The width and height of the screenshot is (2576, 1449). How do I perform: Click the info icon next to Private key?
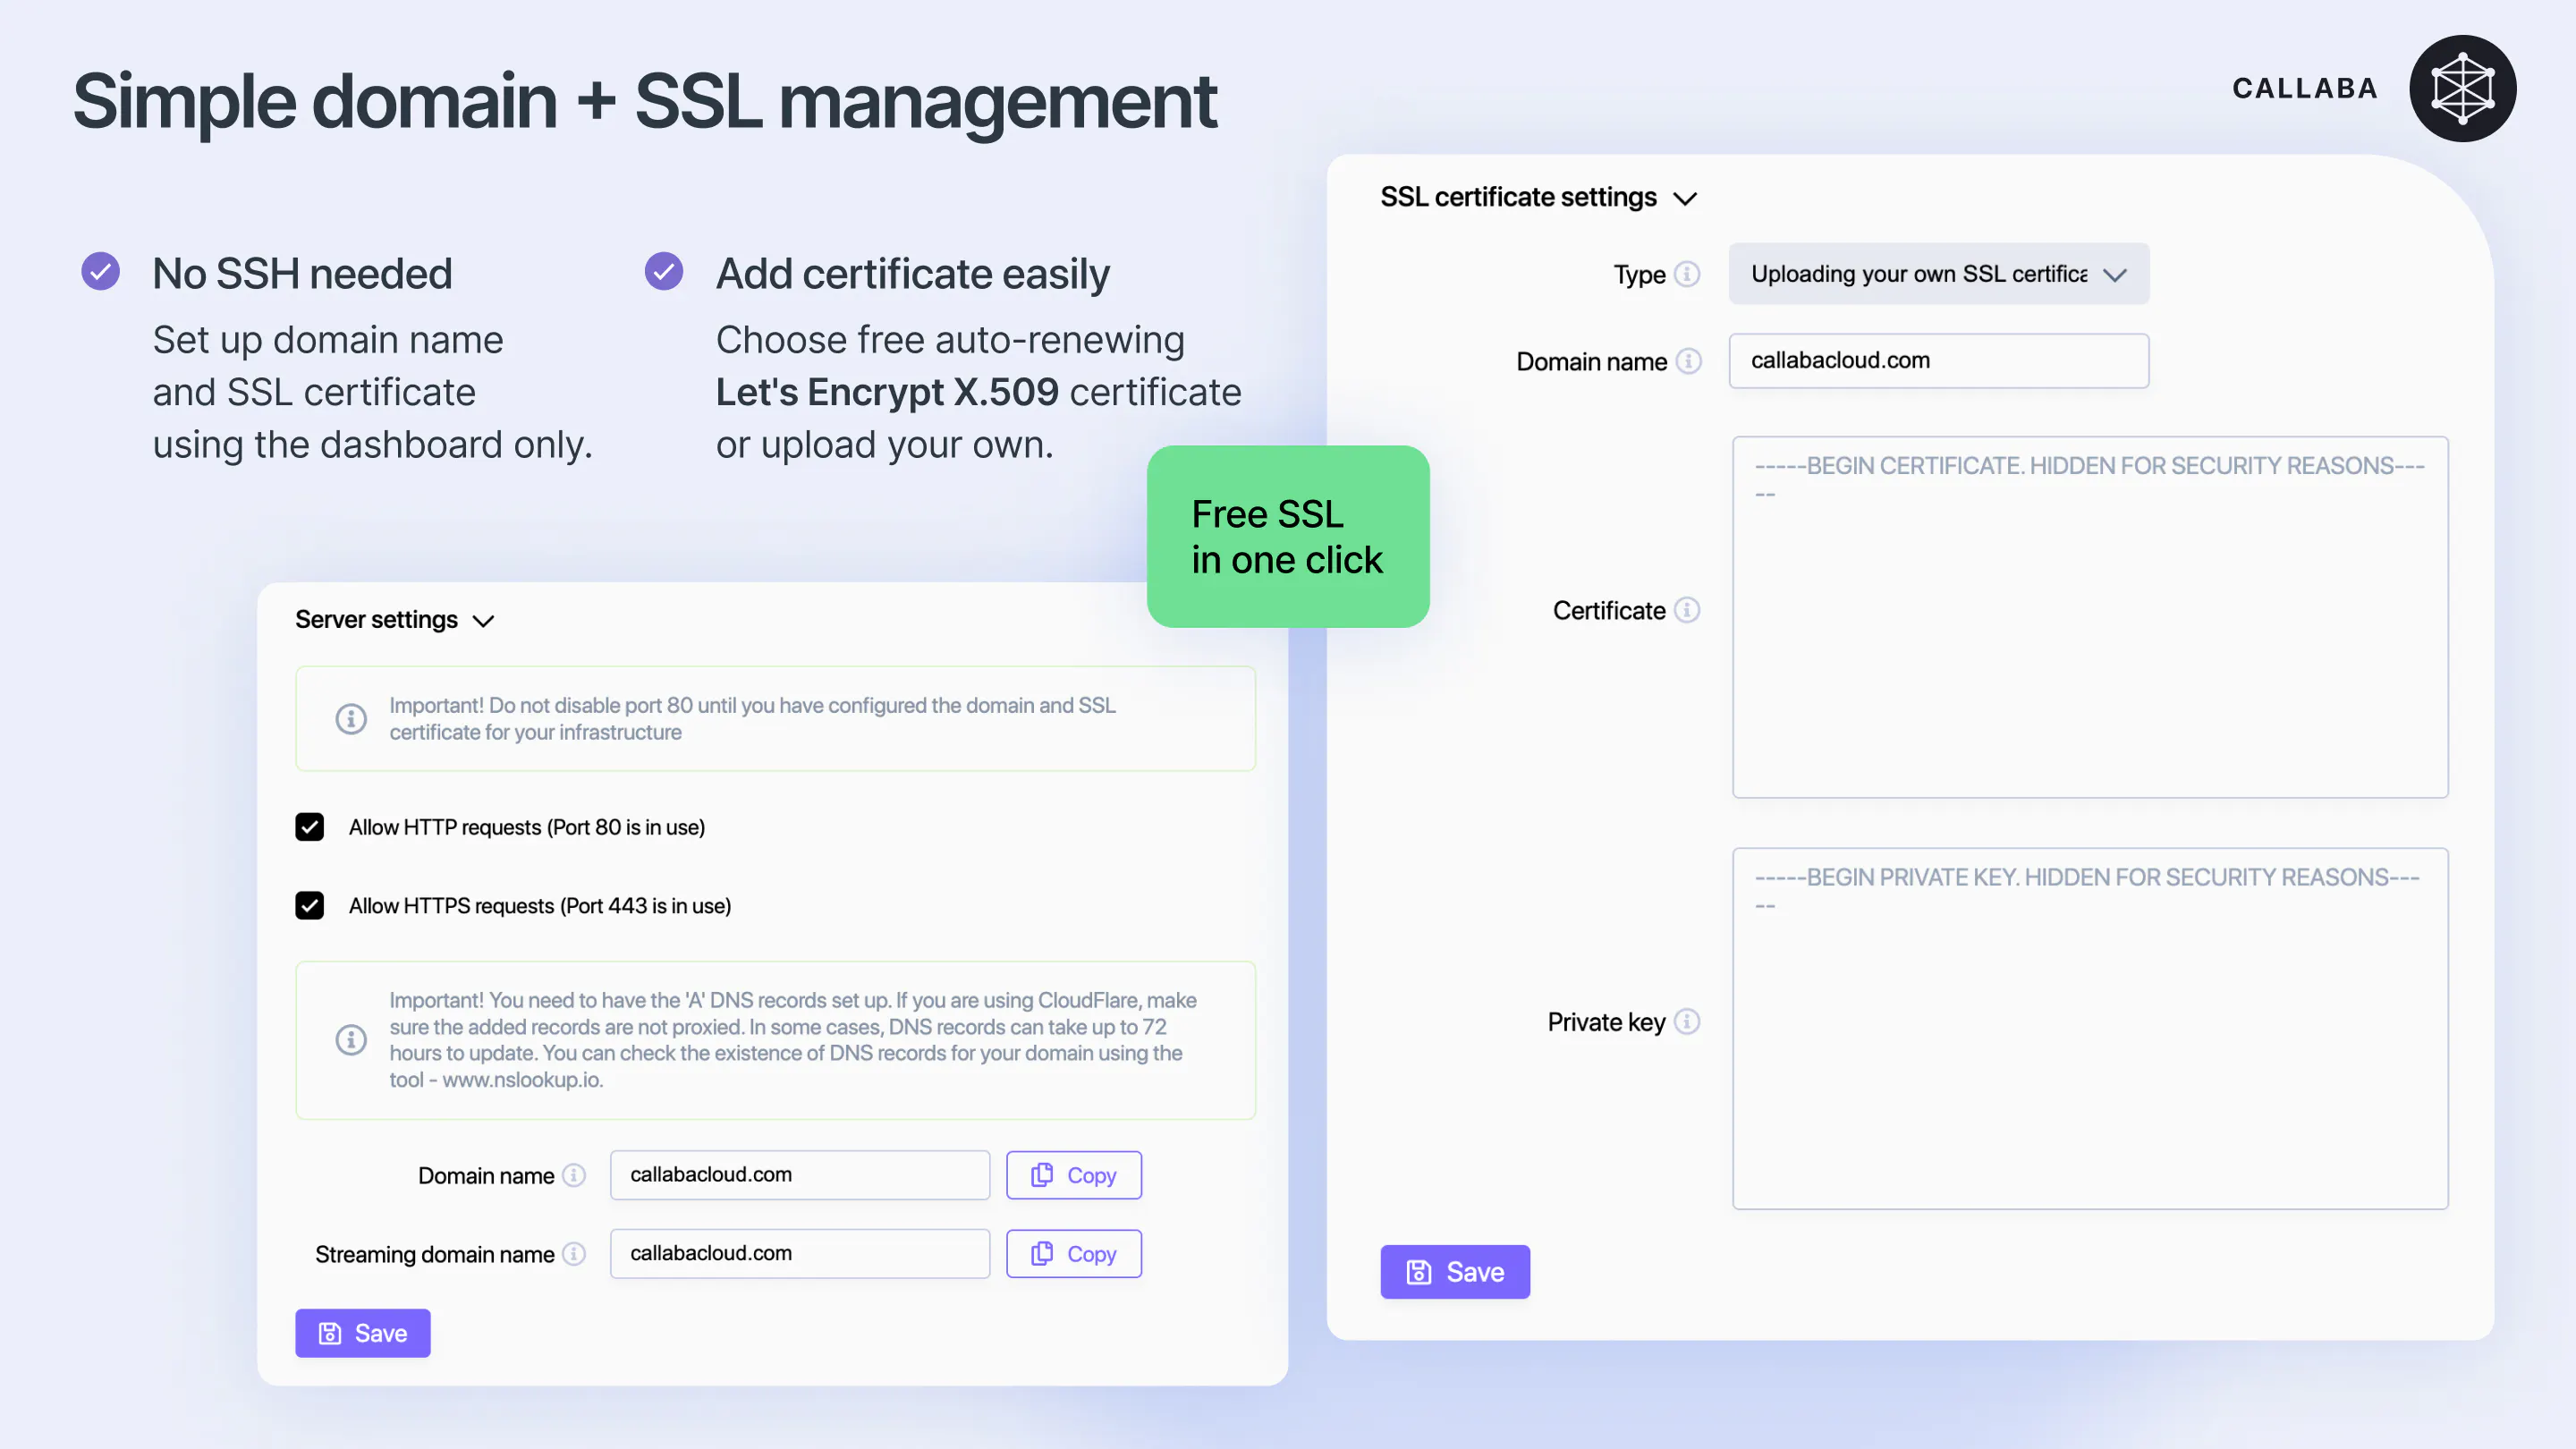pyautogui.click(x=1687, y=1021)
